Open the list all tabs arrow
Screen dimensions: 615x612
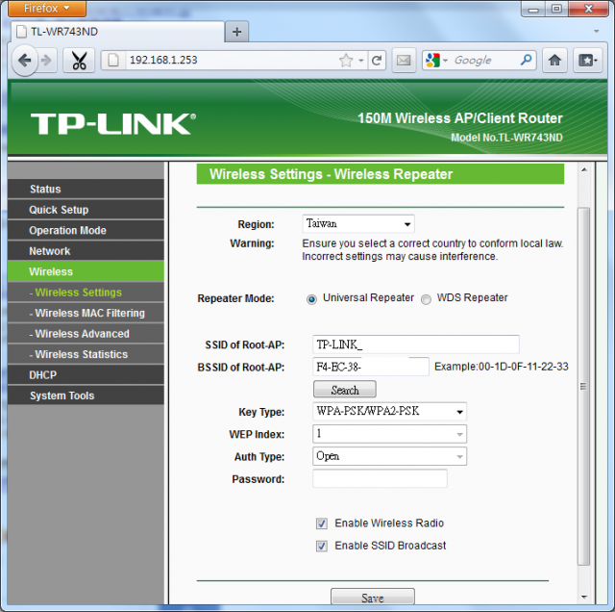[597, 31]
